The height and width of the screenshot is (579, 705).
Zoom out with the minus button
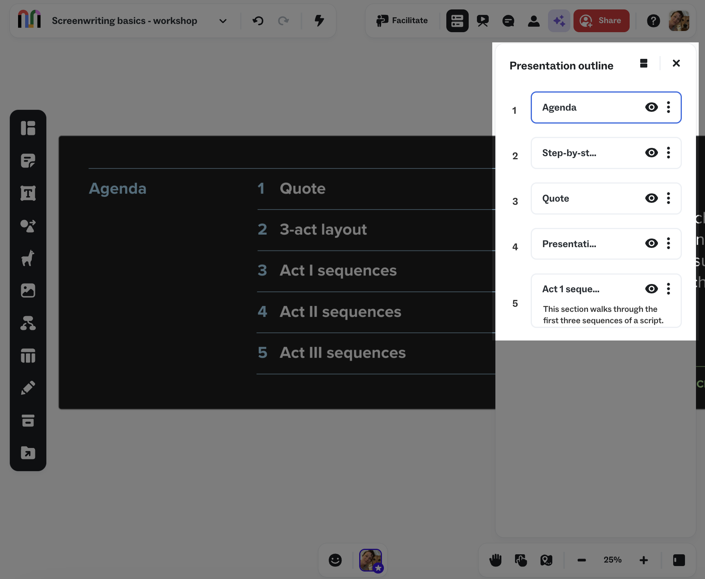coord(582,560)
